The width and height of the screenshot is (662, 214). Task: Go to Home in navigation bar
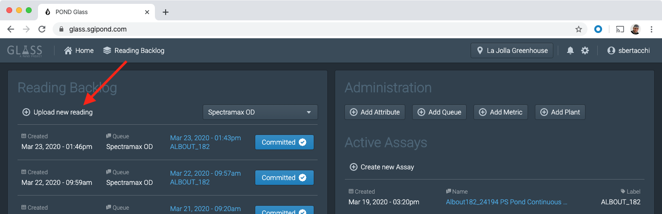pyautogui.click(x=79, y=50)
